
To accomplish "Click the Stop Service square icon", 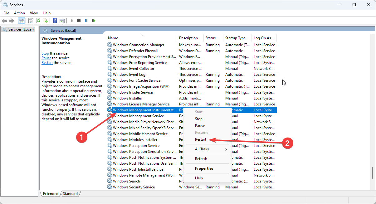I will [x=79, y=21].
